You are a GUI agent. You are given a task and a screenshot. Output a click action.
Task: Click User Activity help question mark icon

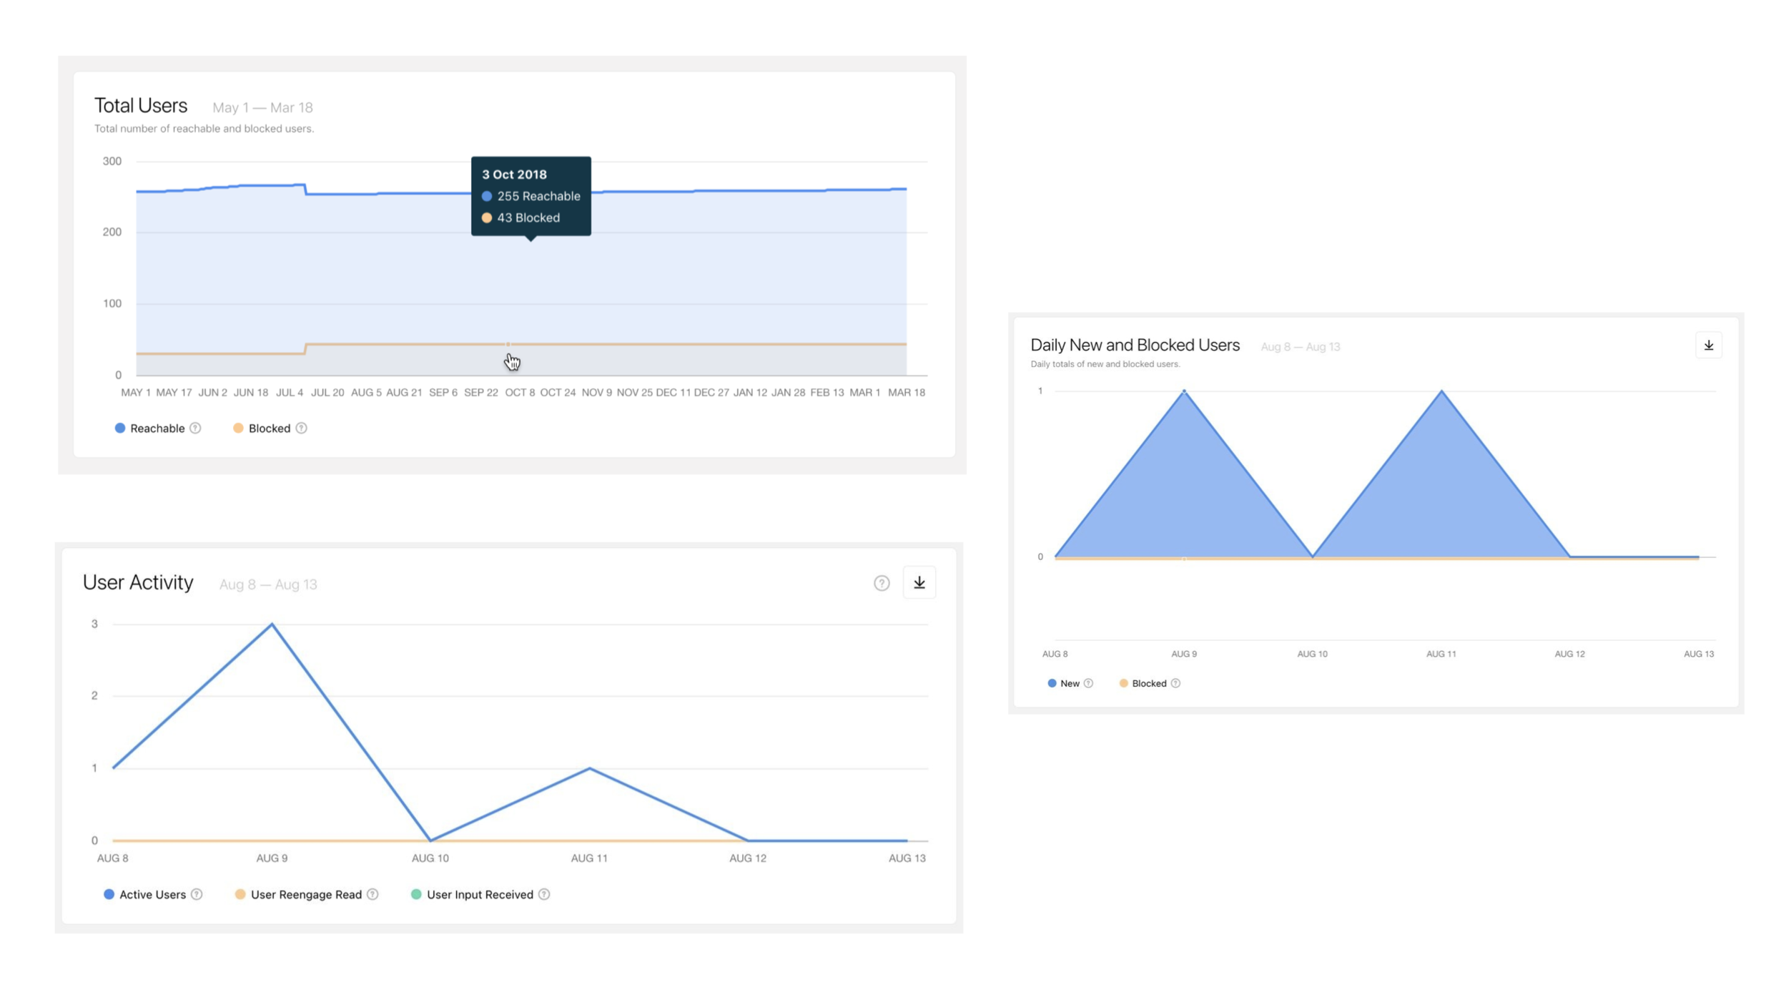[x=881, y=583]
